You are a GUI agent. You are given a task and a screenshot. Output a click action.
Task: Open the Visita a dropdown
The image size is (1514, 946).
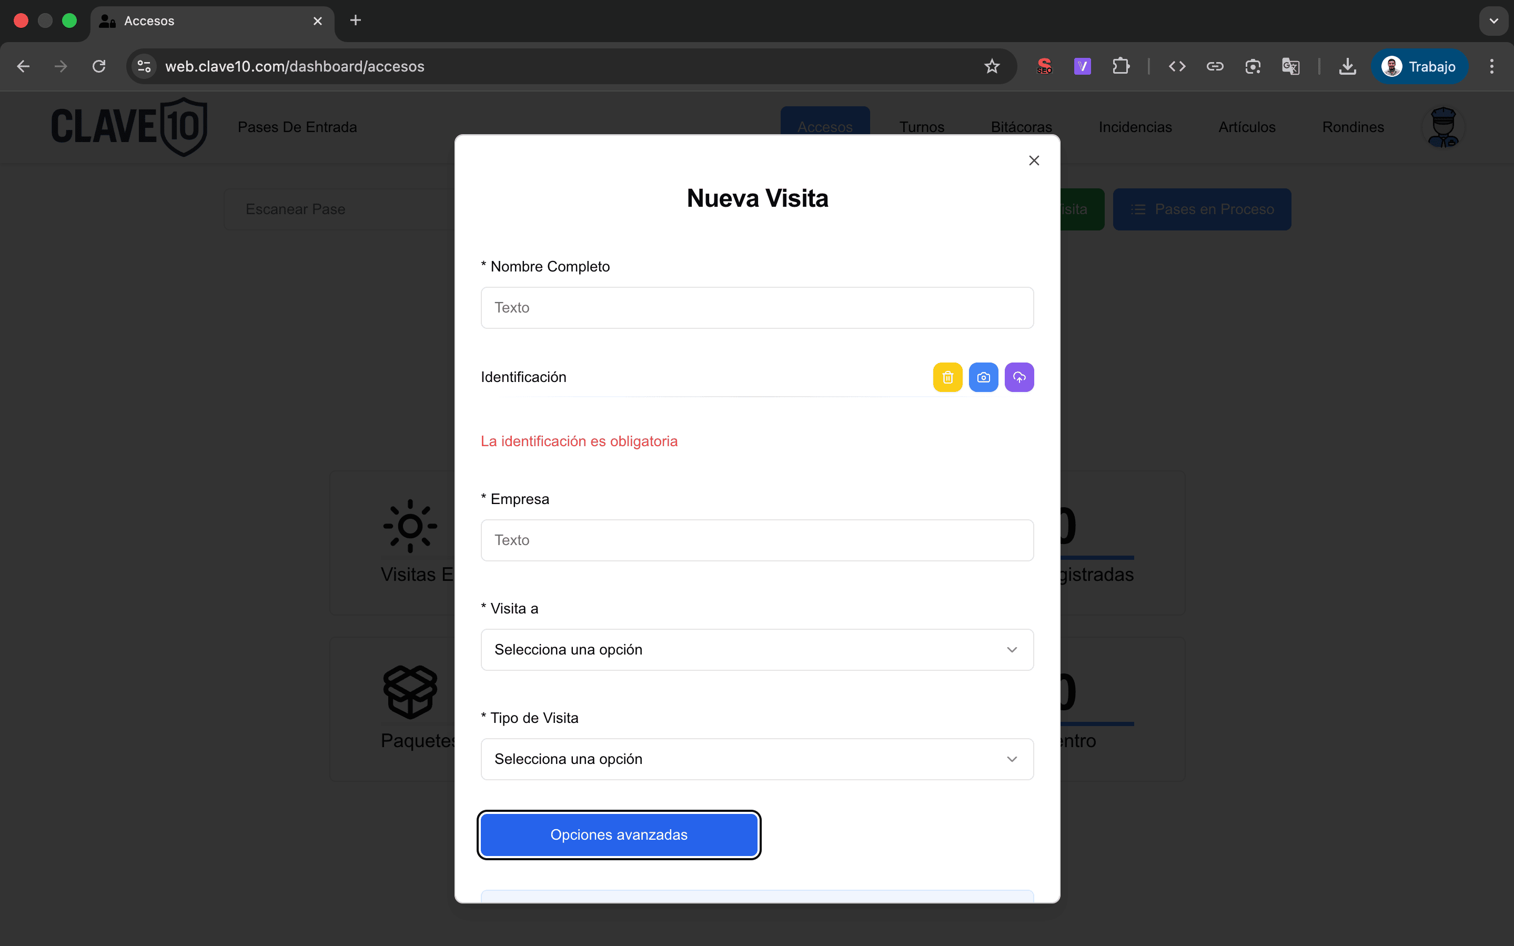click(x=756, y=649)
